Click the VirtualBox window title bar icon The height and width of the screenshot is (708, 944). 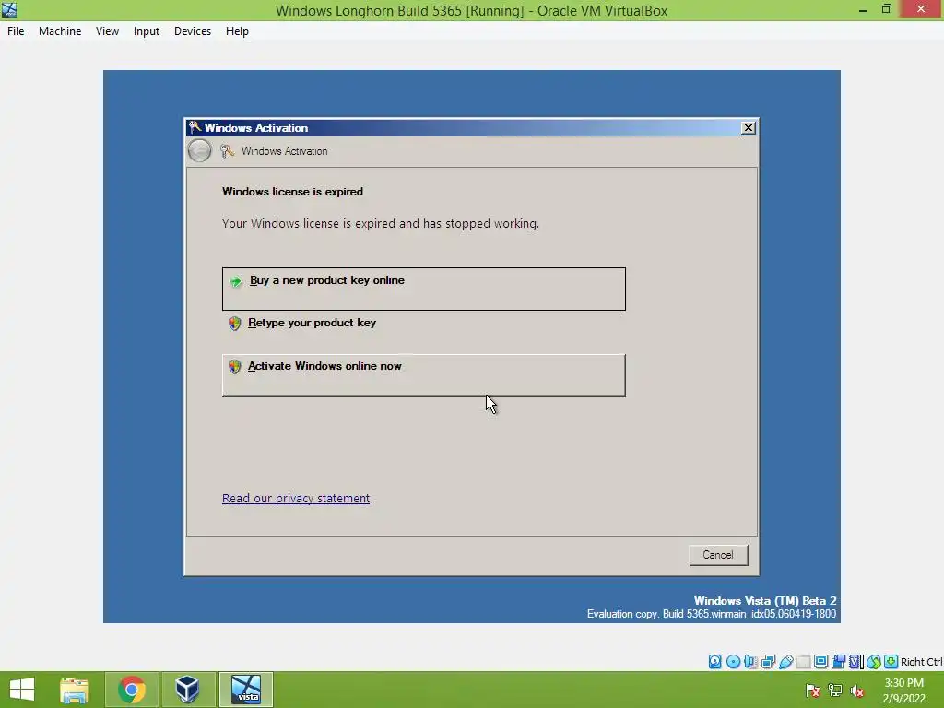[x=9, y=10]
